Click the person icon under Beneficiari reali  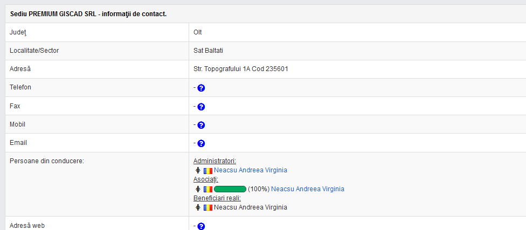coord(198,207)
